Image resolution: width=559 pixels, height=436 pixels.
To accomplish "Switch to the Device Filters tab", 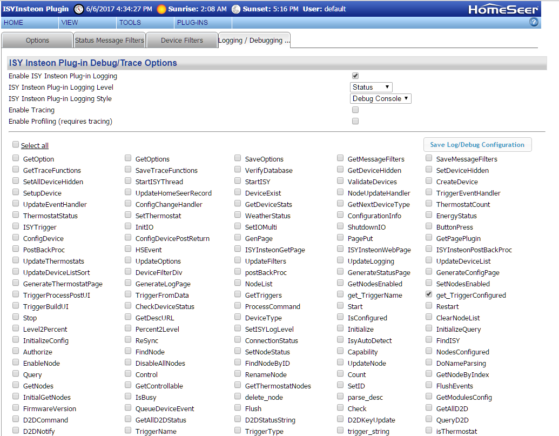I will tap(182, 41).
